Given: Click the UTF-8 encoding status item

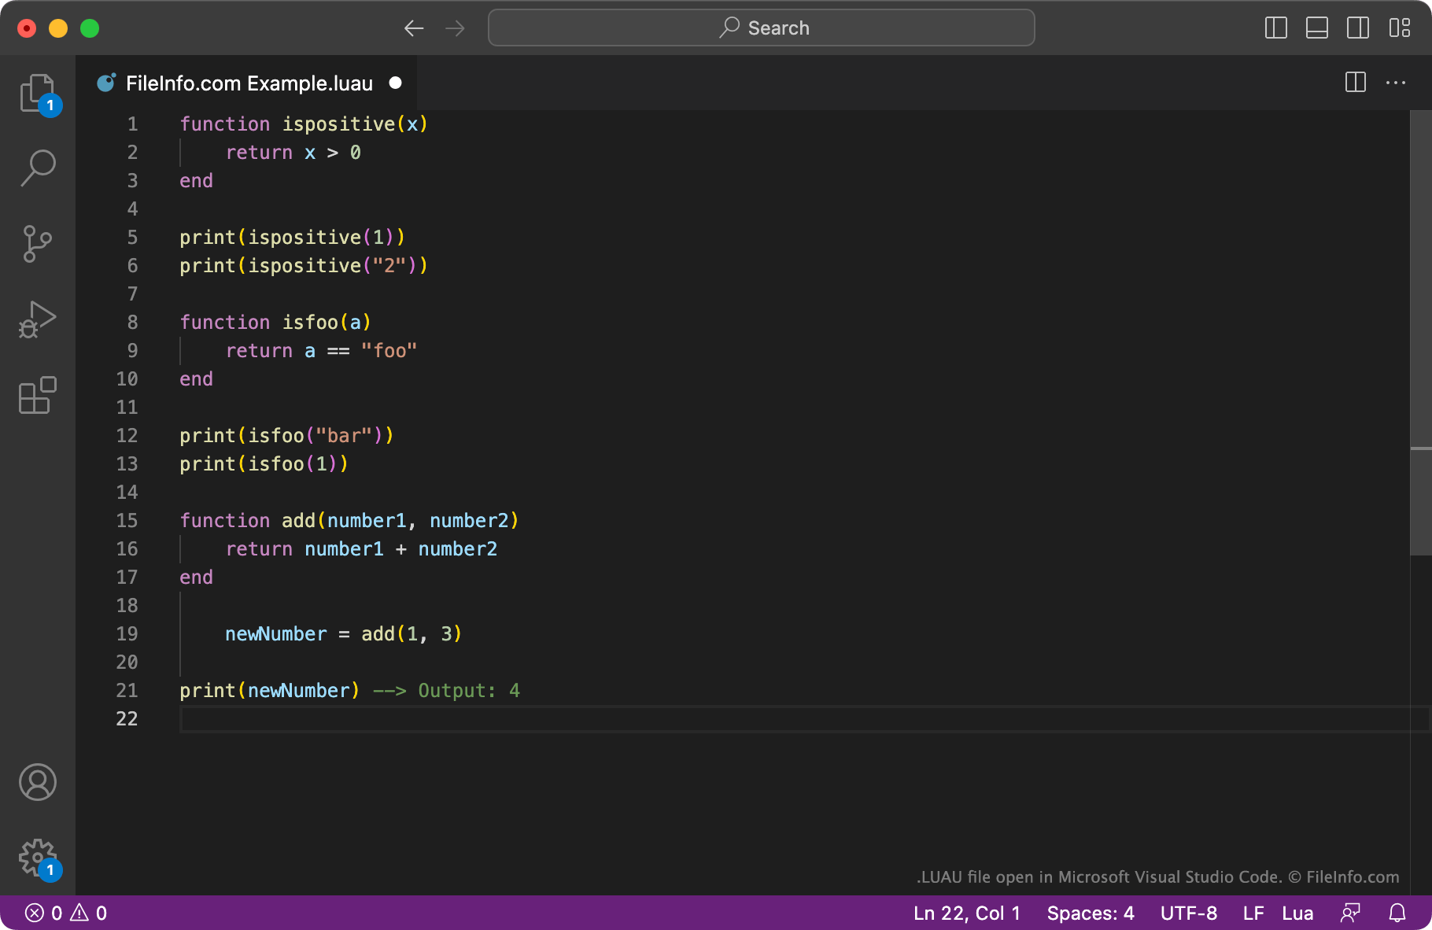Looking at the screenshot, I should click(1188, 913).
